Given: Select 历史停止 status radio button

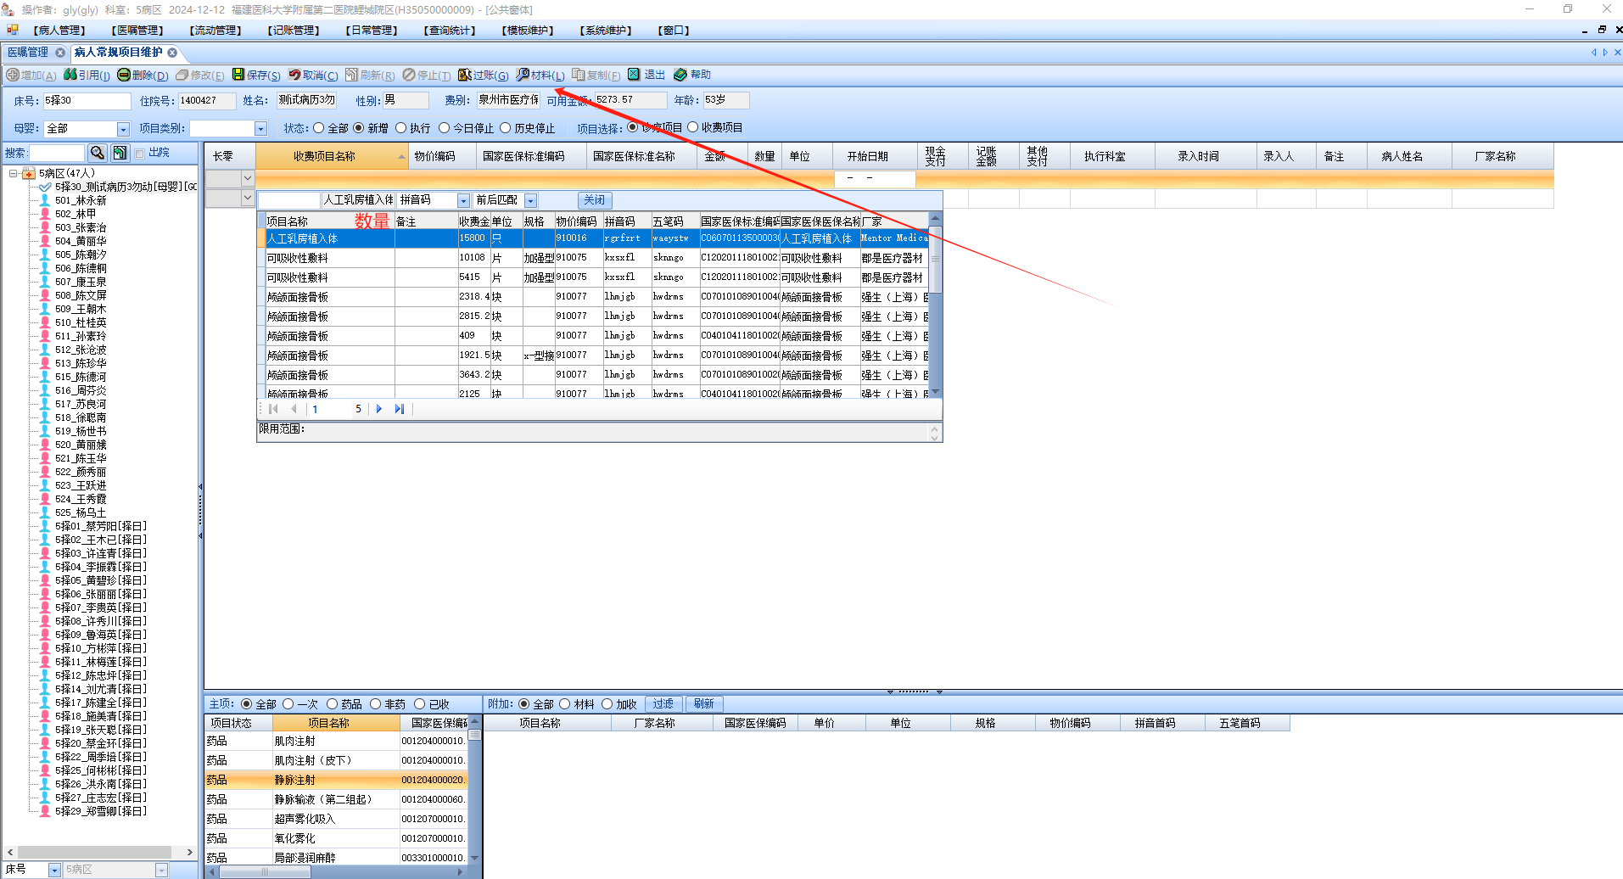Looking at the screenshot, I should click(x=506, y=128).
